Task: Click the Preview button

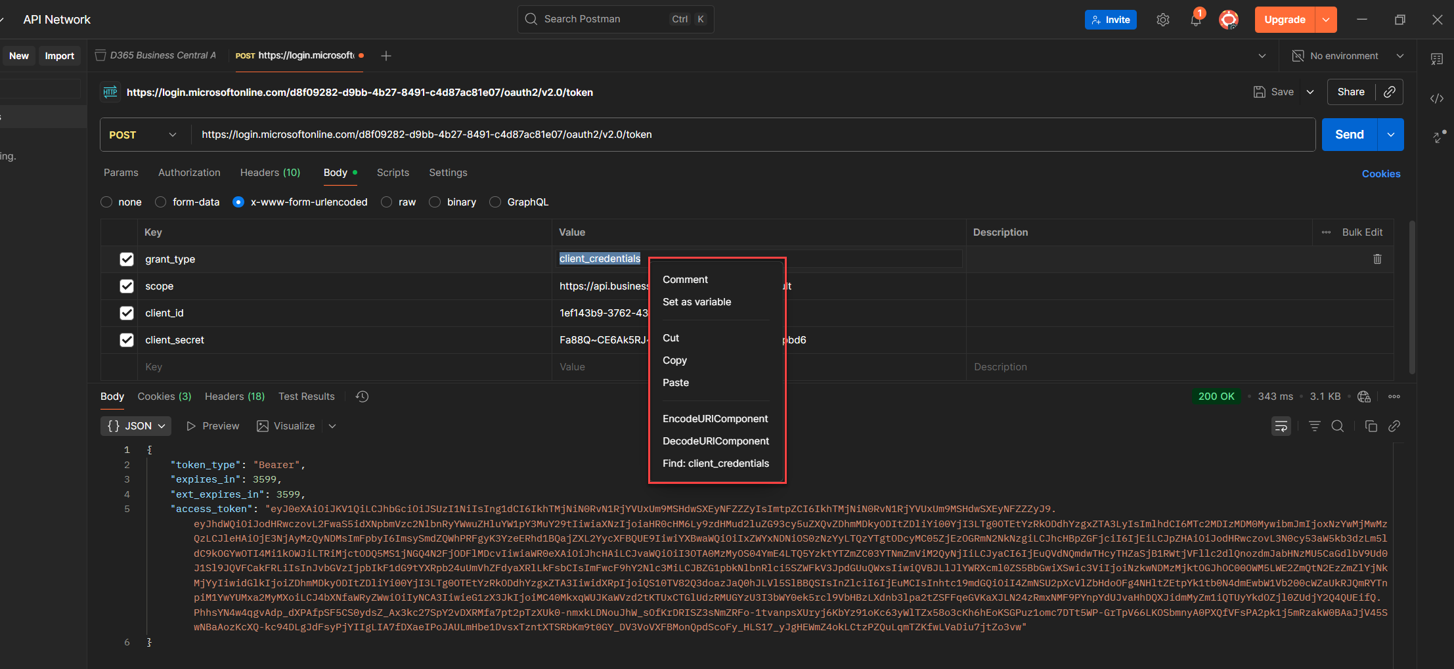Action: (x=213, y=426)
